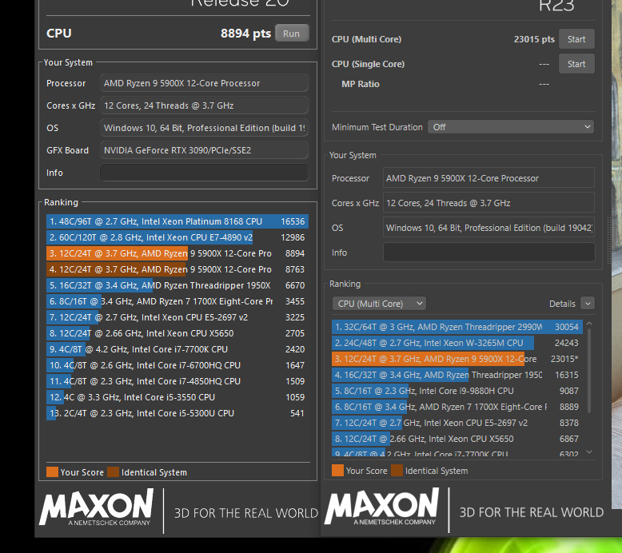This screenshot has height=553, width=622.
Task: Select R23 rank 2 Xeon W-3265M
Action: click(457, 343)
